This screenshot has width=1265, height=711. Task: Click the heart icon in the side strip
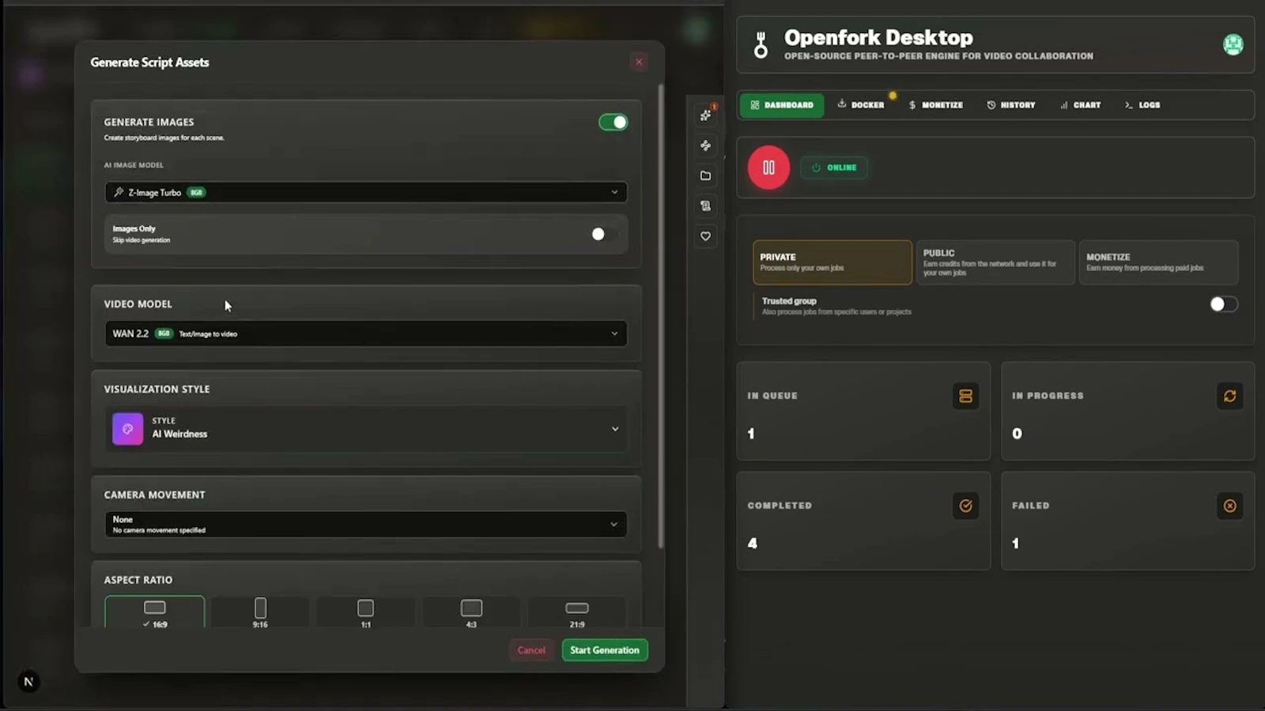tap(705, 236)
